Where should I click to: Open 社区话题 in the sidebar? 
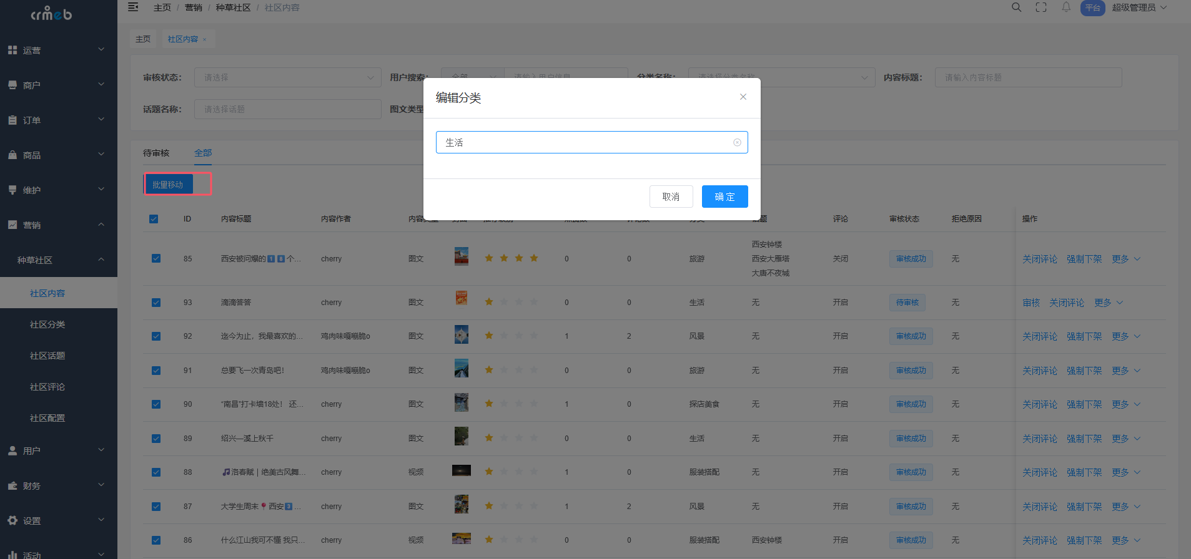click(x=47, y=356)
